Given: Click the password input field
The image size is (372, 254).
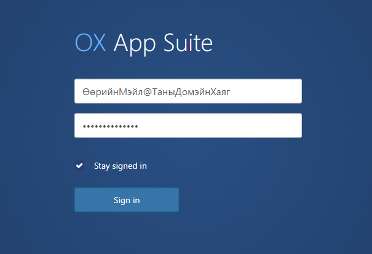Looking at the screenshot, I should point(188,125).
